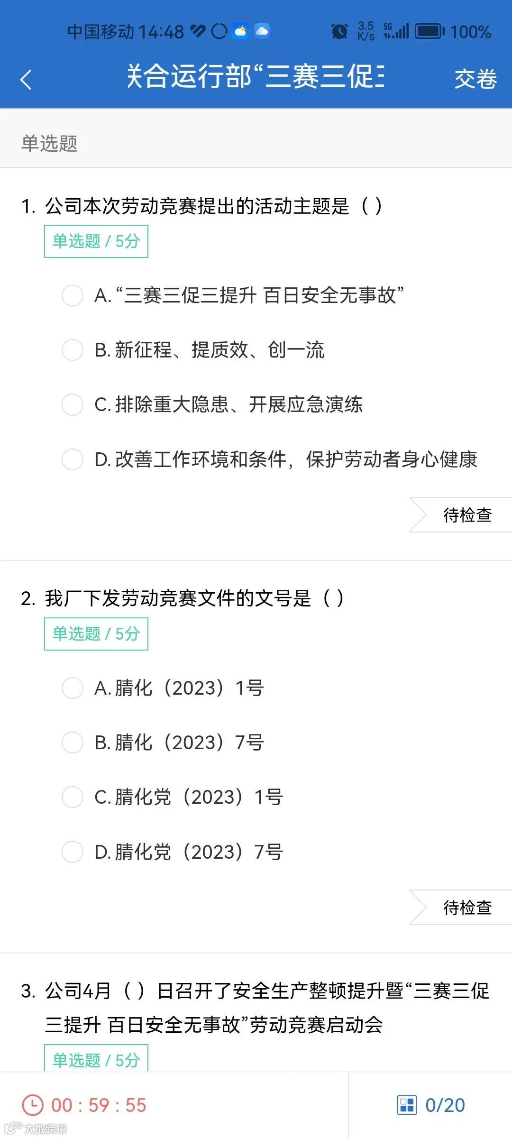Viewport: 512px width, 1138px height.
Task: Tap the alarm clock status icon
Action: click(x=339, y=31)
